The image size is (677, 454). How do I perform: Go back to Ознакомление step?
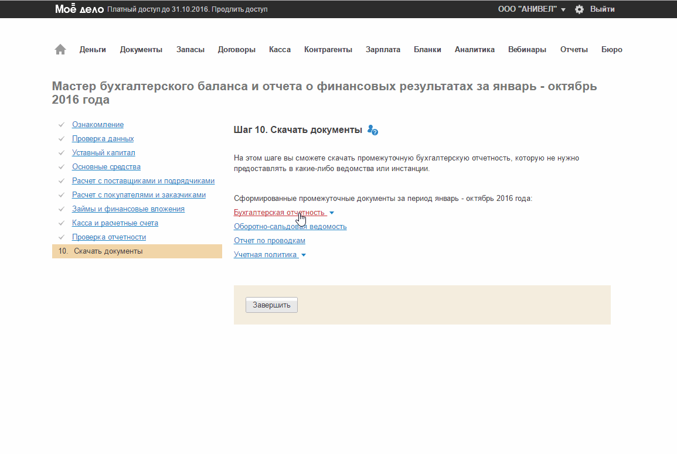[97, 125]
